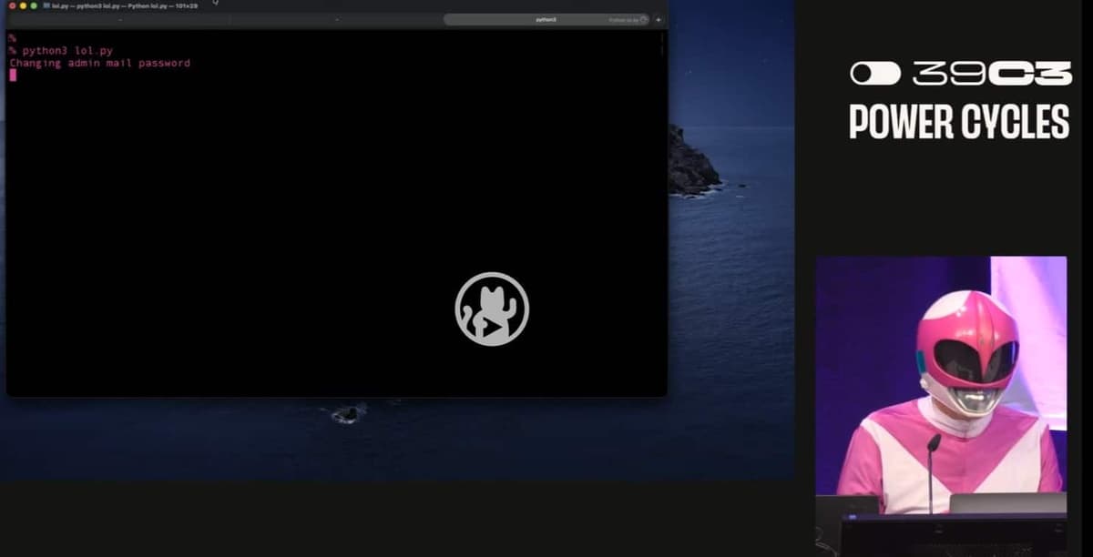Click the circular icon at right of tab bar
Image resolution: width=1093 pixels, height=557 pixels.
click(x=643, y=18)
